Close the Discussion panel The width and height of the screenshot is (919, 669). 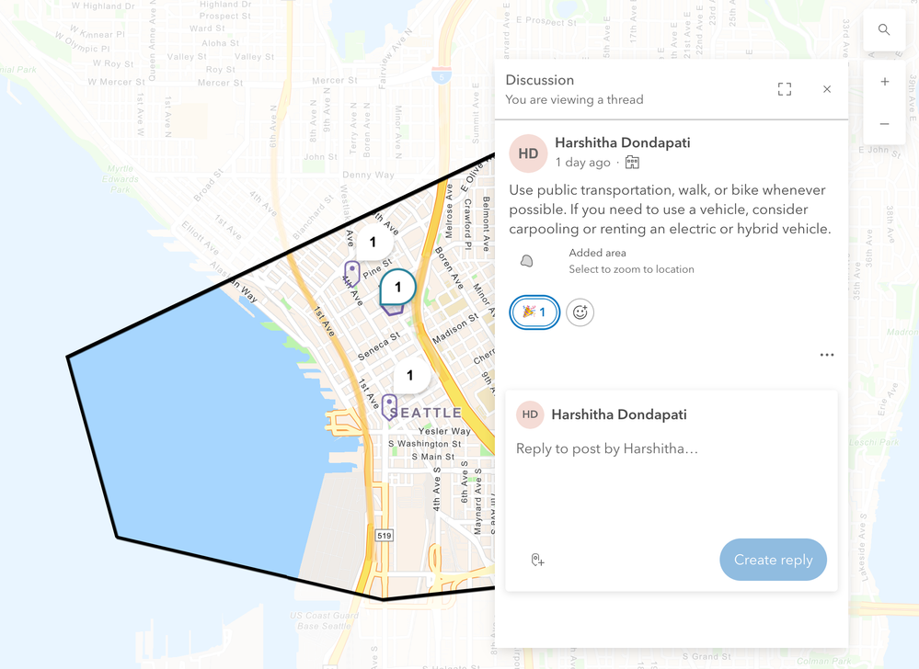coord(827,89)
